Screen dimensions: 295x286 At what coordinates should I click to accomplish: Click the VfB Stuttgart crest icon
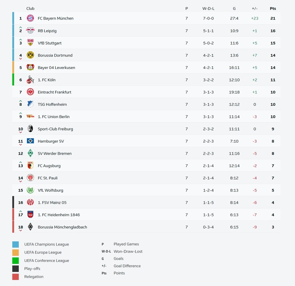30,43
